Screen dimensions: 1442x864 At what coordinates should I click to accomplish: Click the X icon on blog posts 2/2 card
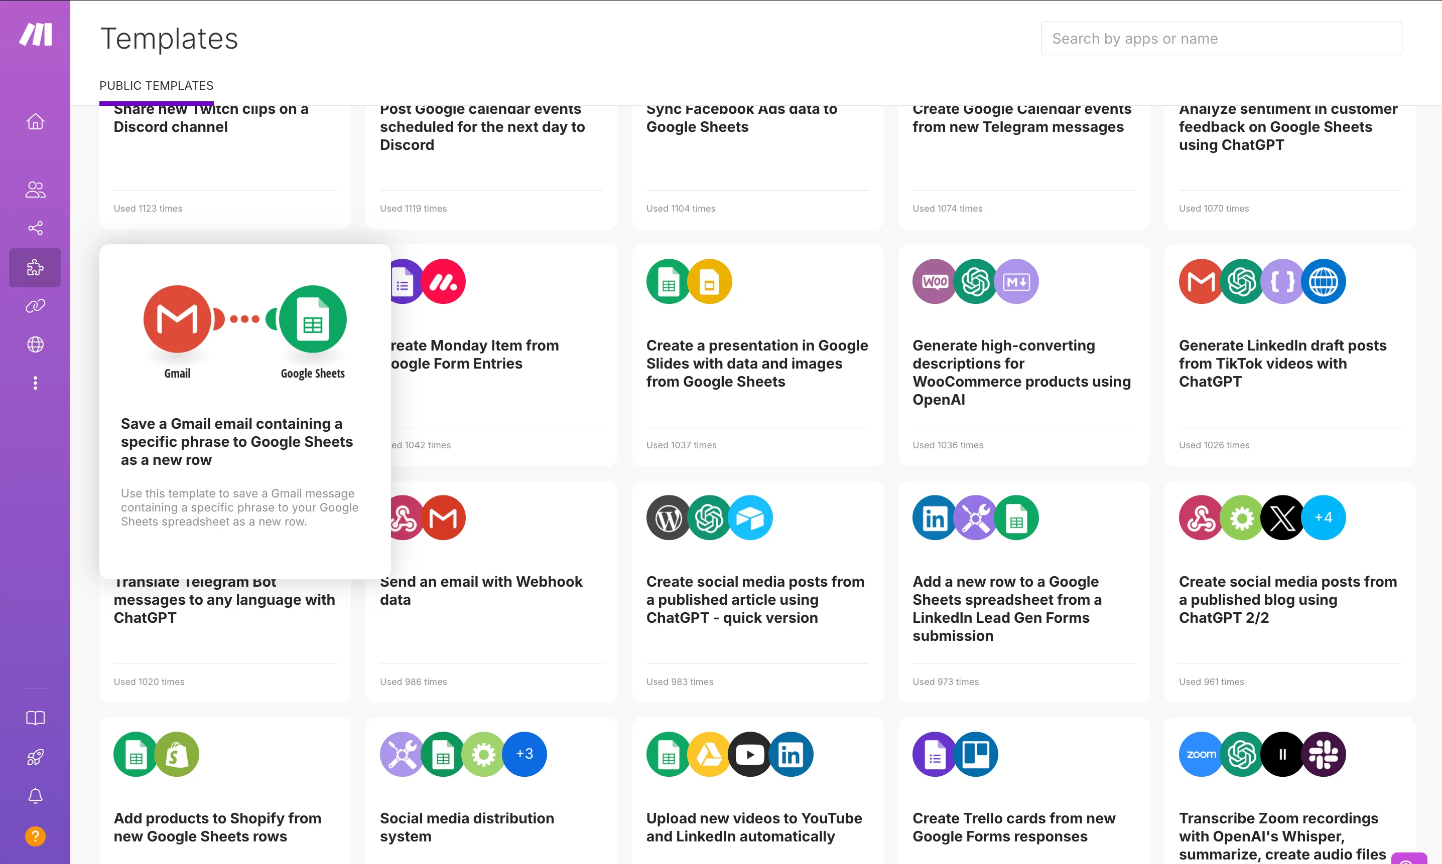(1282, 517)
